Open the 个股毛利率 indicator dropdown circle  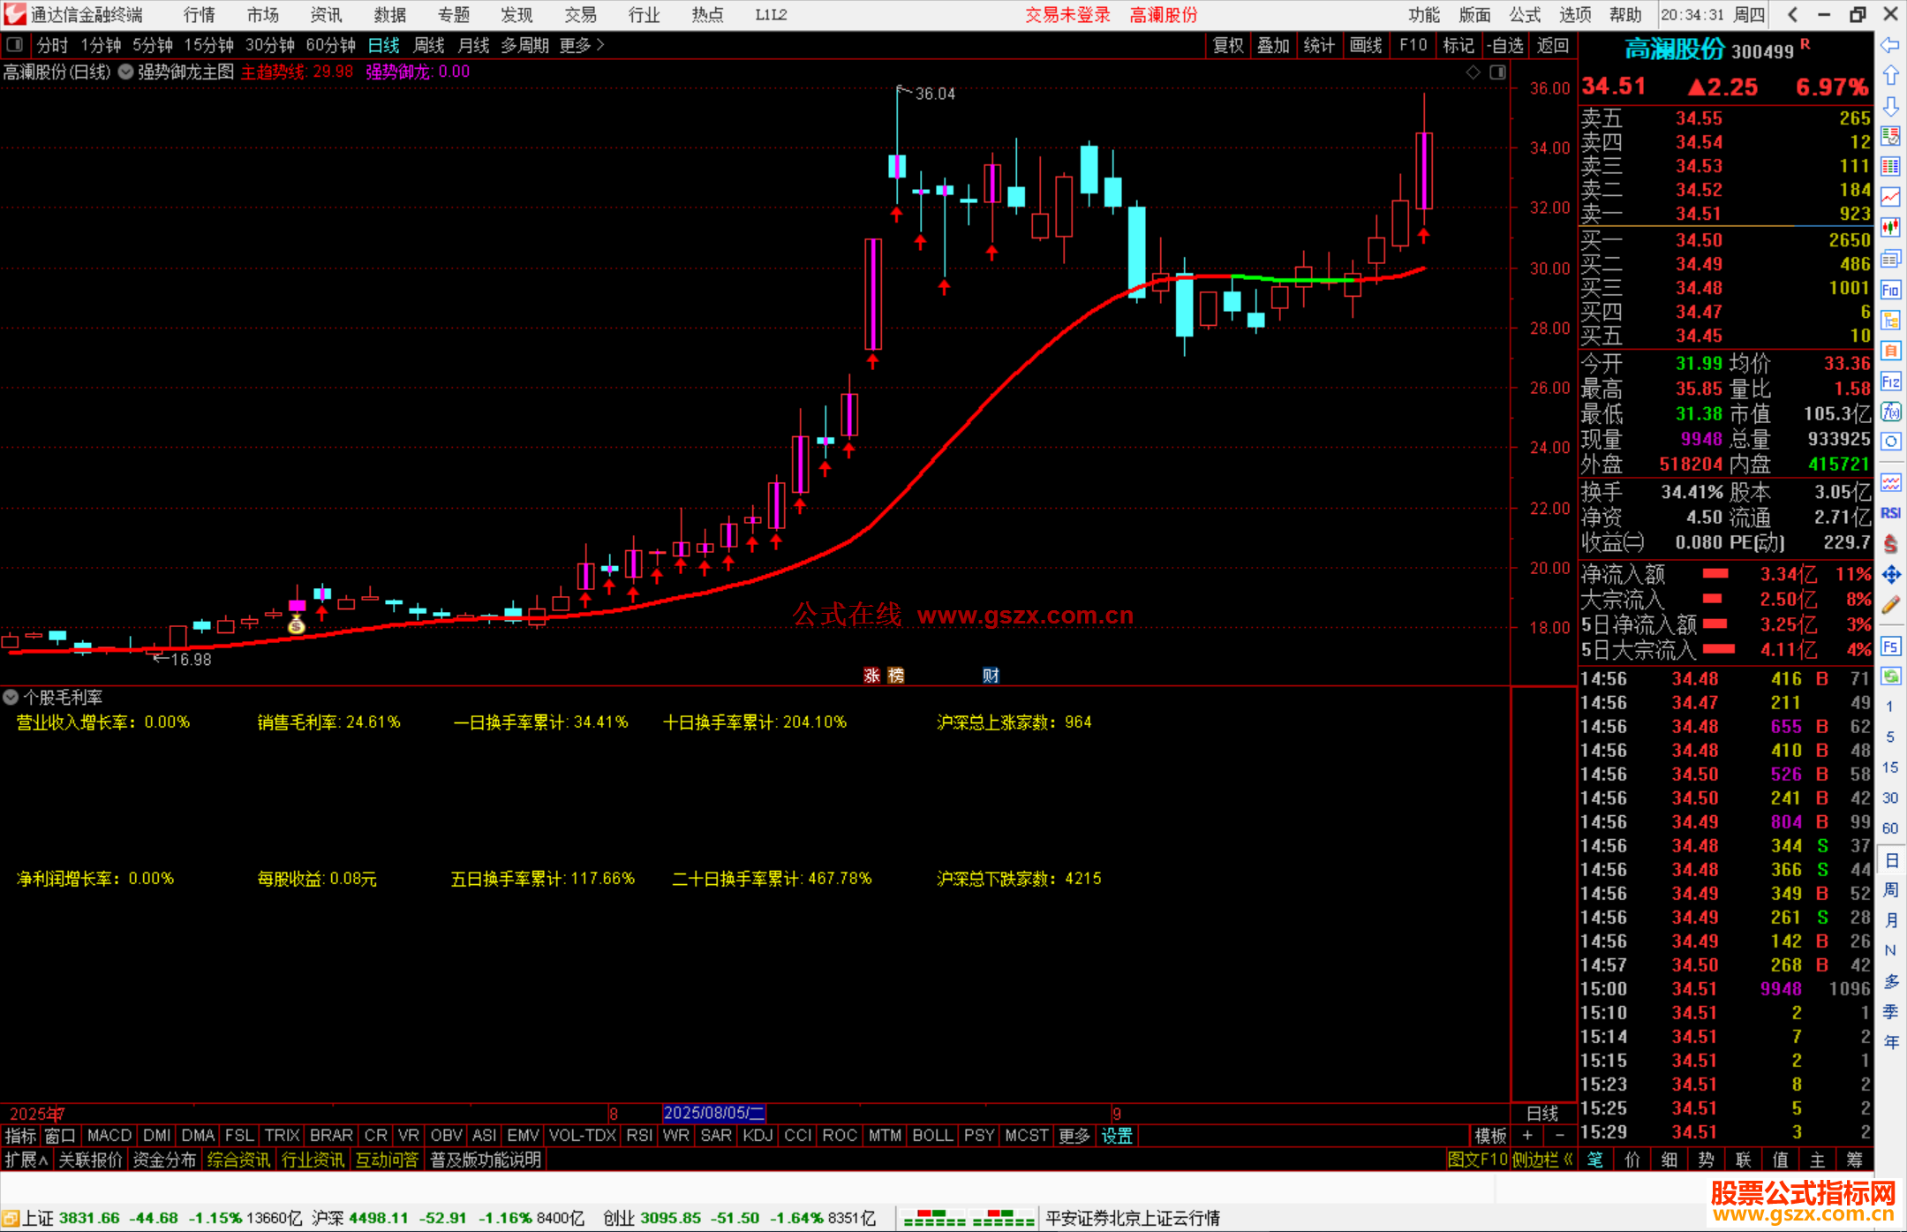point(11,697)
